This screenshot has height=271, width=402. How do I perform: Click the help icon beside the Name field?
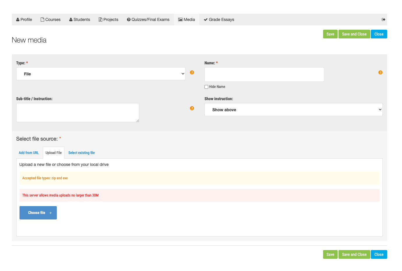[x=380, y=72]
